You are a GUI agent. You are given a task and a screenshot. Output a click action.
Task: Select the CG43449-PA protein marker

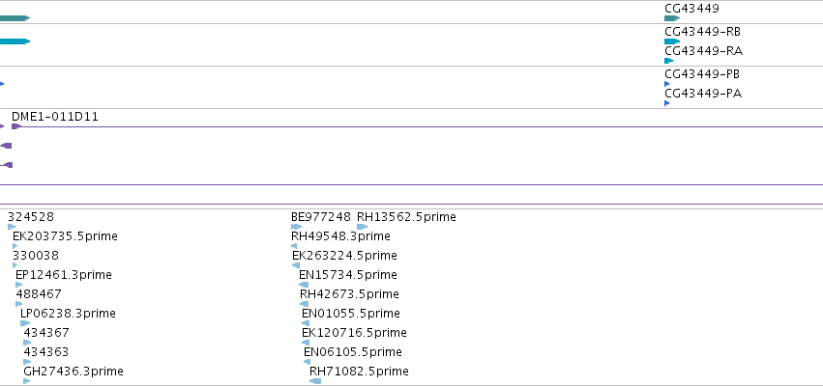(x=667, y=103)
